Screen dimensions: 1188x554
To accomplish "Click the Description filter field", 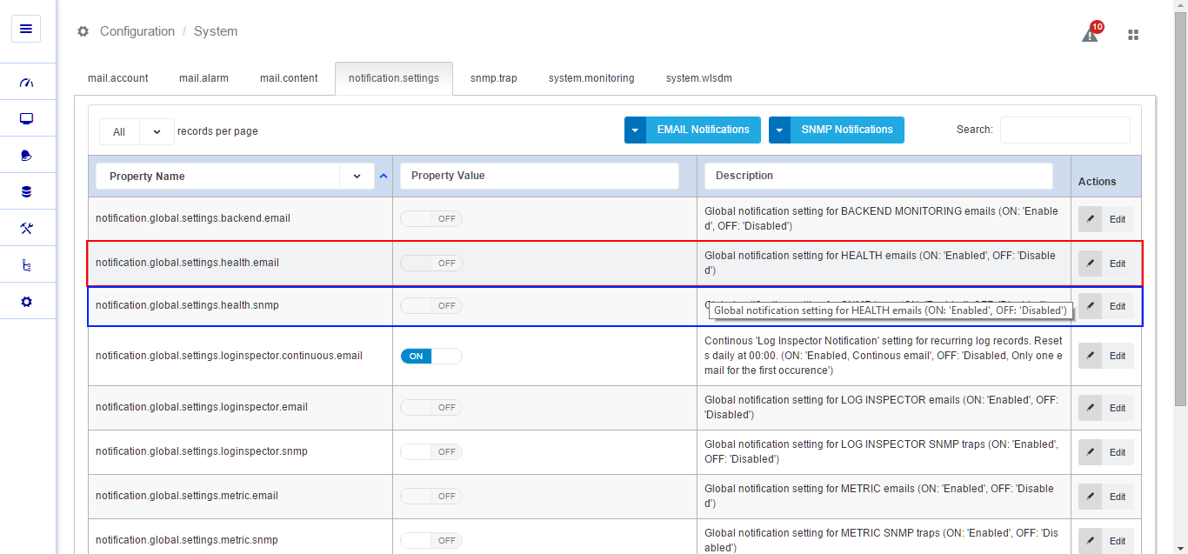I will coord(878,176).
